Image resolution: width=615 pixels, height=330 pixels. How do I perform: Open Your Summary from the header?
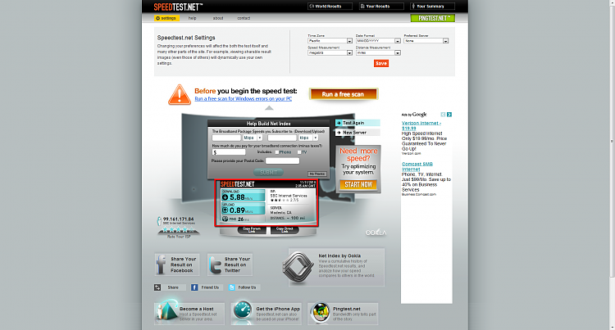tap(433, 7)
